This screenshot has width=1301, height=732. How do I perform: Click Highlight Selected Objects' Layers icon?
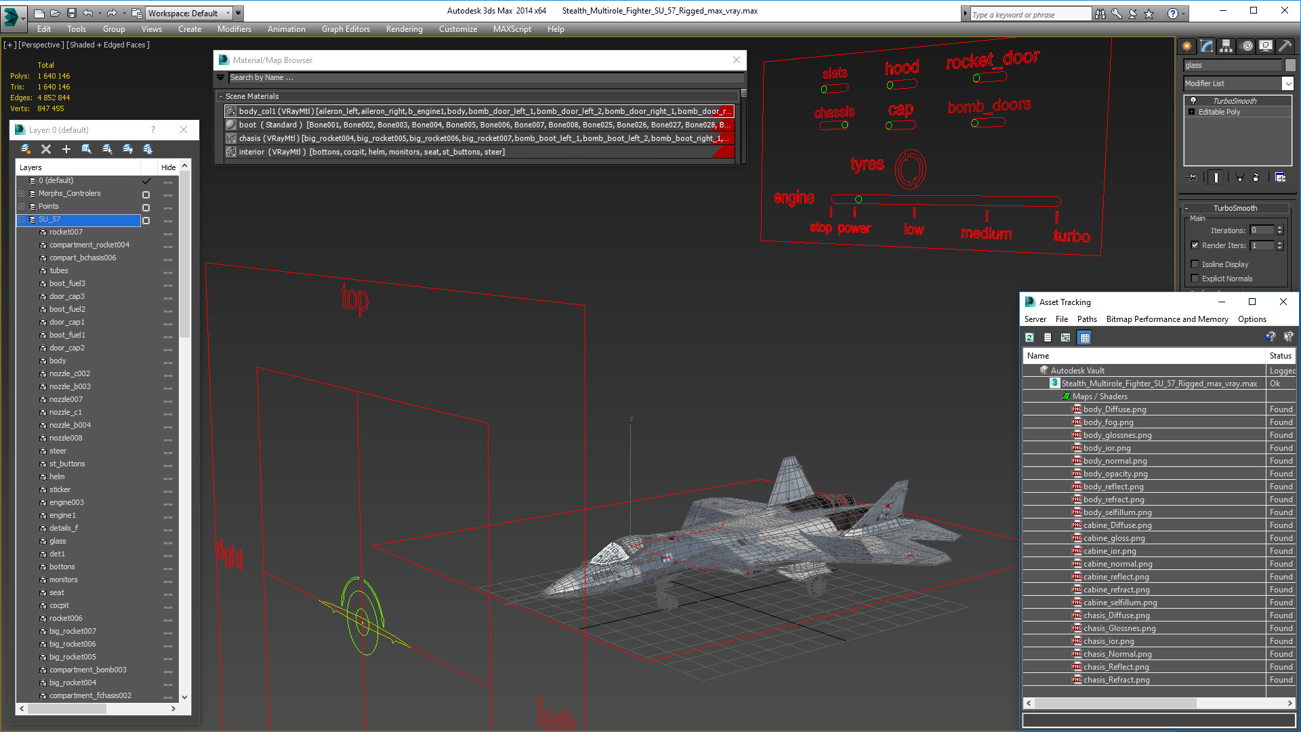107,149
